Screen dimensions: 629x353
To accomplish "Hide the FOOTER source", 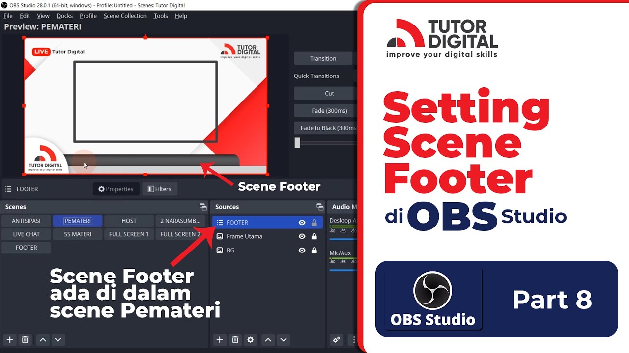I will point(302,222).
